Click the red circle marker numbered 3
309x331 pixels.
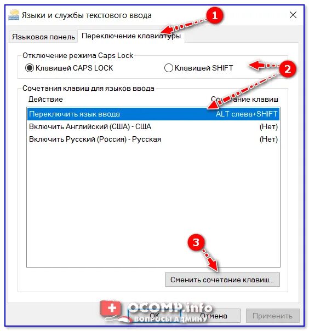coord(196,242)
